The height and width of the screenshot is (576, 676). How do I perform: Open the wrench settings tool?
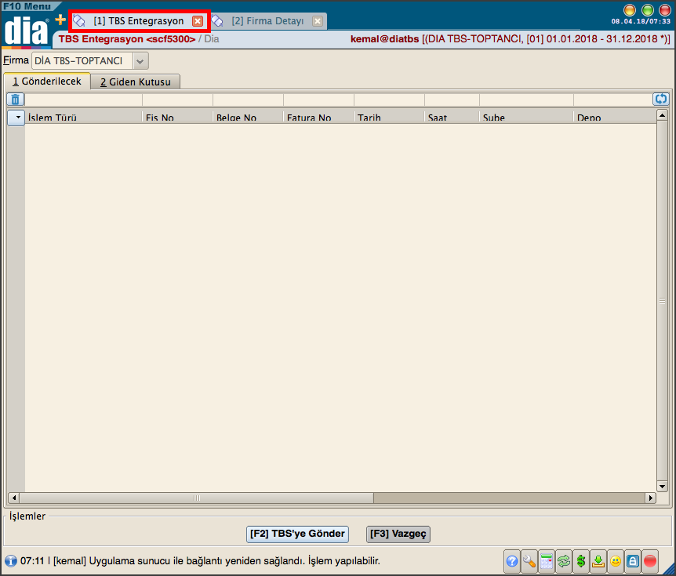[529, 561]
